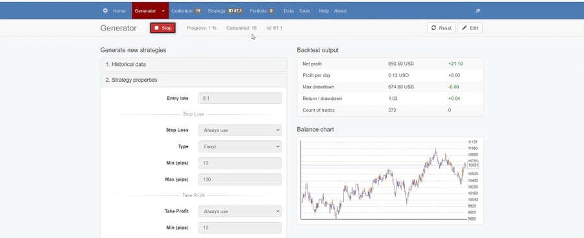584x238 pixels.
Task: Open the Stop Loss usage dropdown
Action: pyautogui.click(x=240, y=130)
